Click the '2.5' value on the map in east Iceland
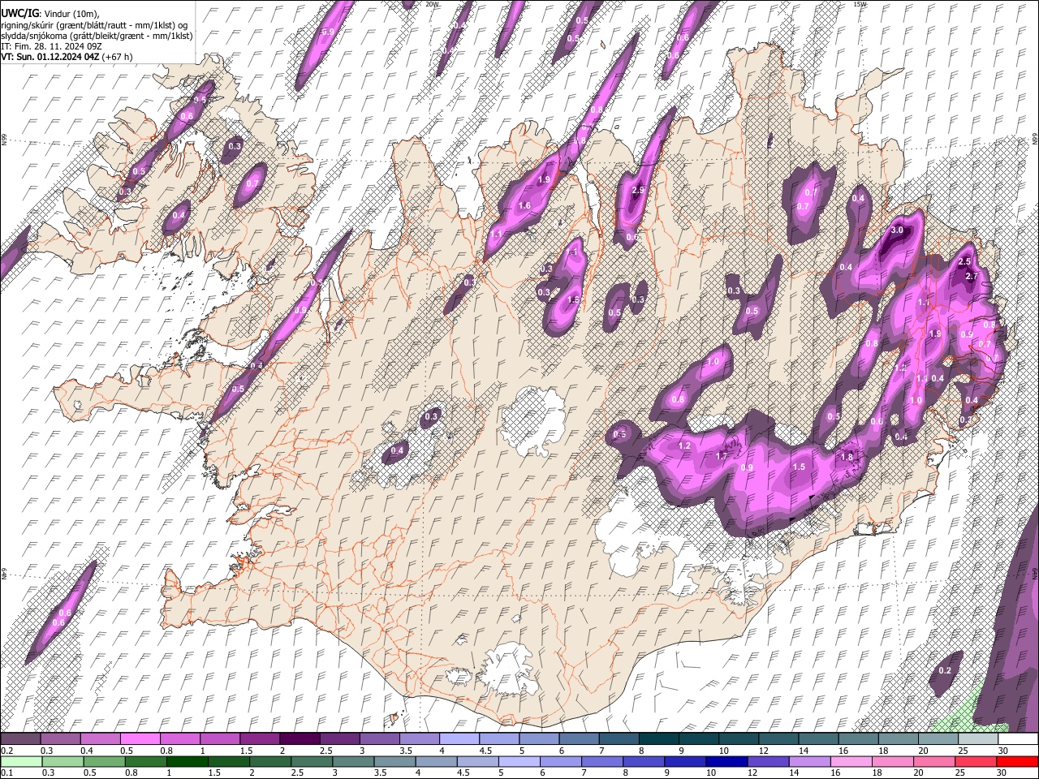 click(964, 262)
